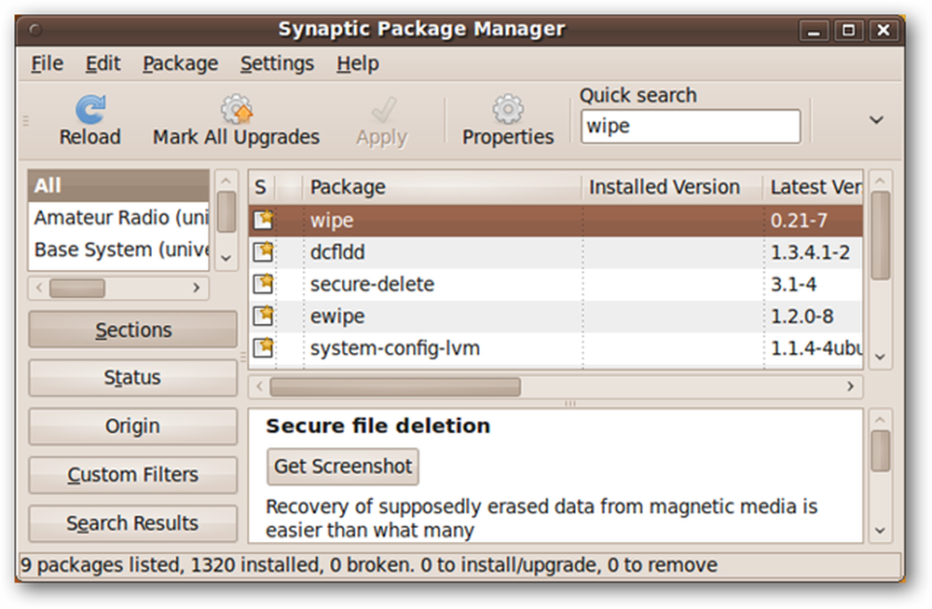Toggle status box for system-config-lvm package
This screenshot has height=609, width=932.
[x=264, y=347]
